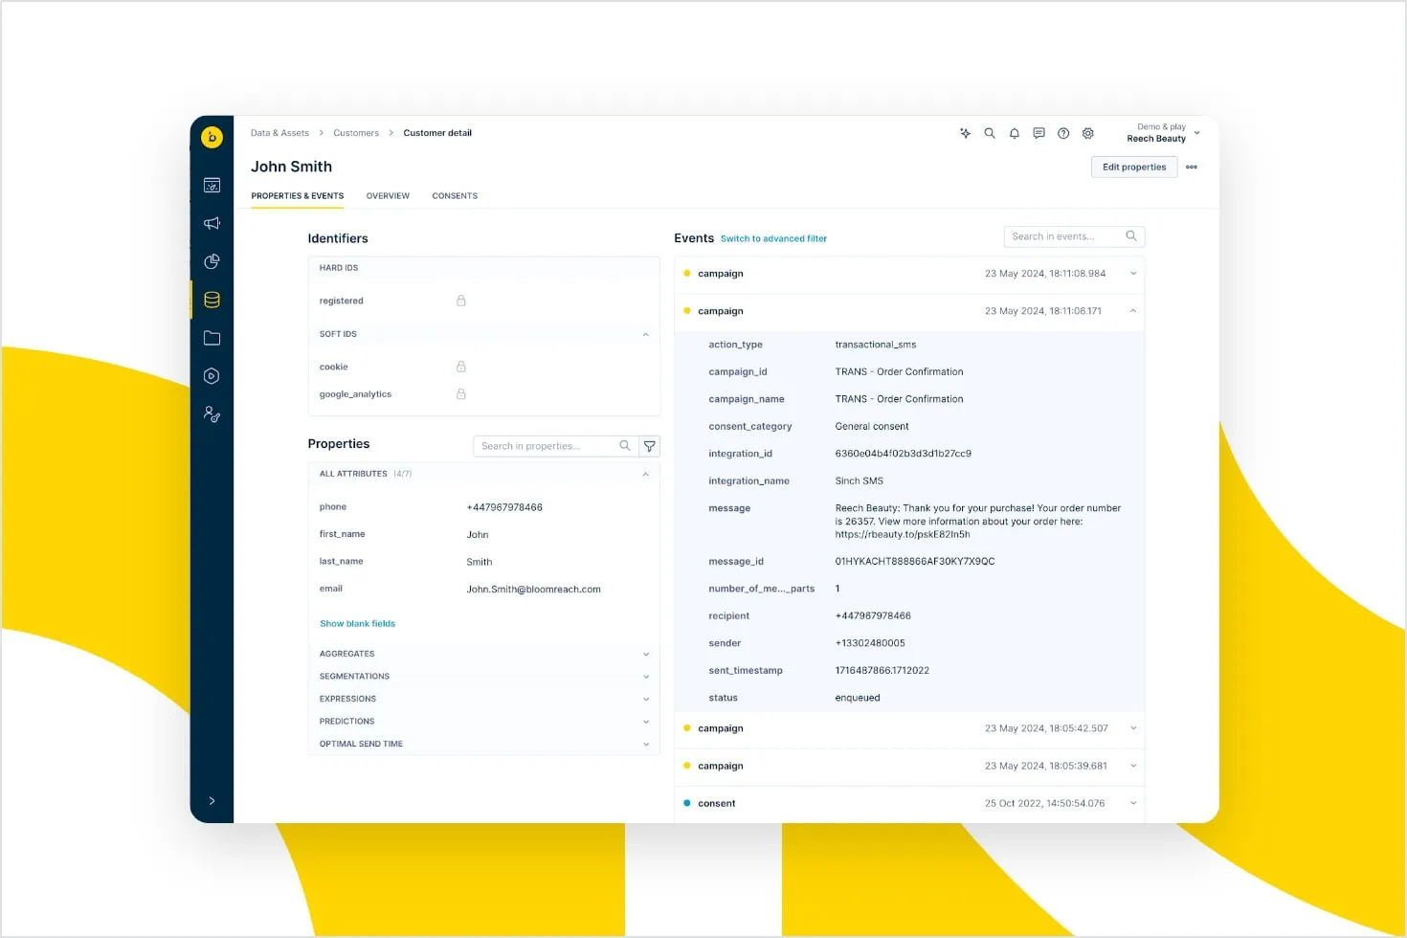Select the Analytics pie chart icon
Screen dimensions: 1407x938
tap(212, 261)
